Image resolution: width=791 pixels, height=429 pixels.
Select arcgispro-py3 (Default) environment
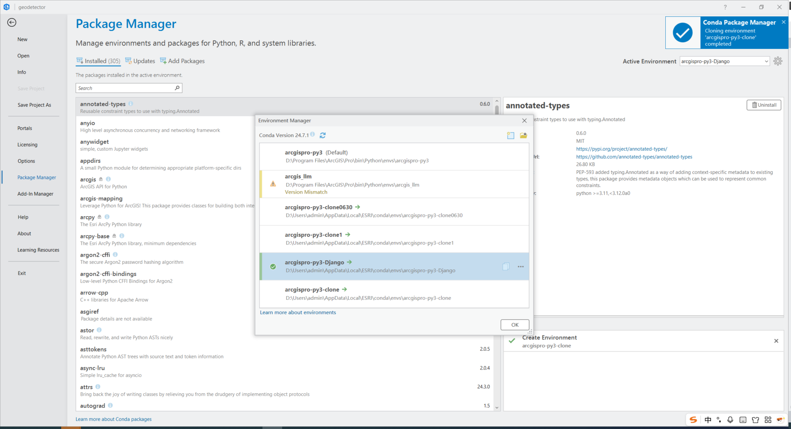tap(394, 156)
